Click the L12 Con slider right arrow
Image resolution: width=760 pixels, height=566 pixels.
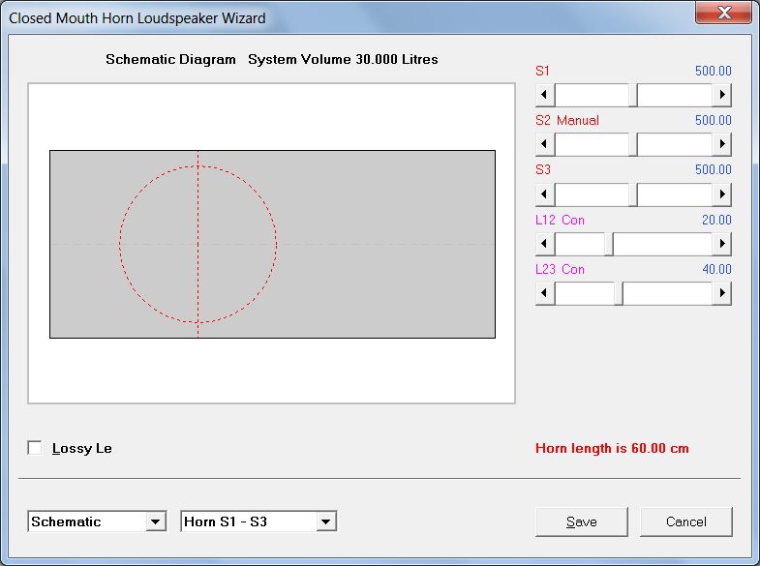pyautogui.click(x=721, y=244)
